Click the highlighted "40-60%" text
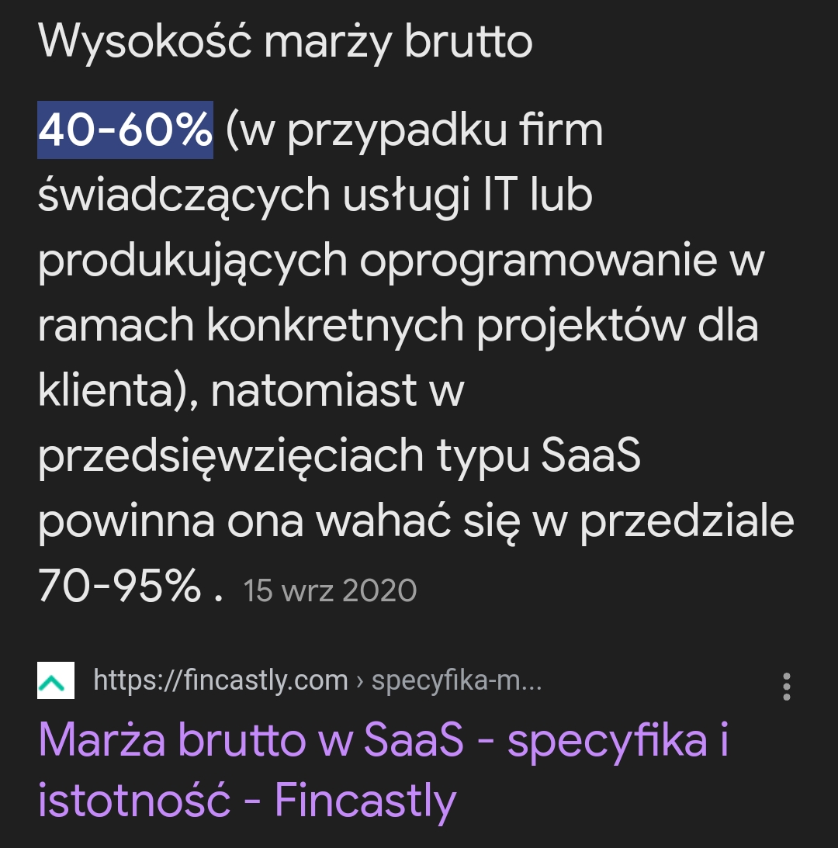 [x=125, y=130]
